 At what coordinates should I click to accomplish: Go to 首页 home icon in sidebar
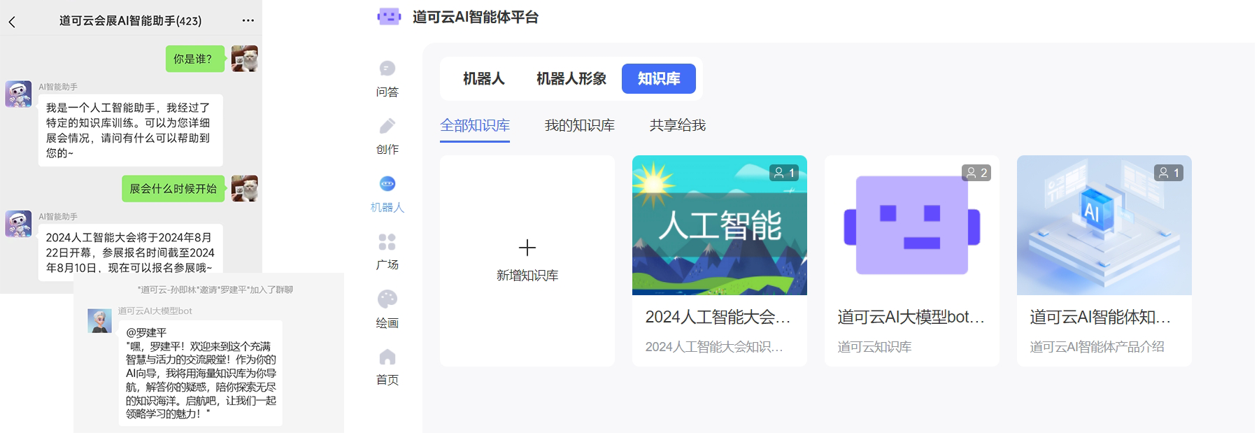click(387, 357)
